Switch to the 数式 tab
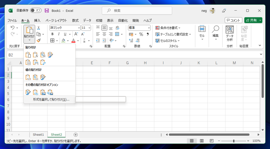This screenshot has width=270, height=149. pyautogui.click(x=75, y=21)
